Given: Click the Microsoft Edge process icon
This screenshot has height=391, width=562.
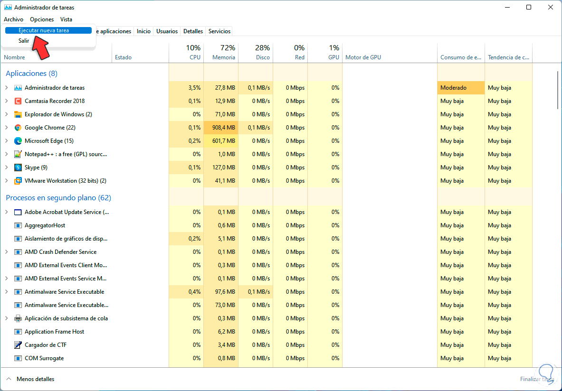Looking at the screenshot, I should 18,141.
